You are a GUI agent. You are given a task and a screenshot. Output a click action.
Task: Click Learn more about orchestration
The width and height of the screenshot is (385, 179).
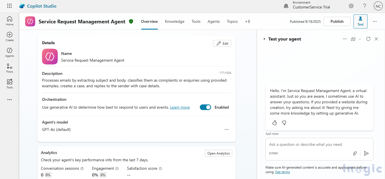[180, 107]
